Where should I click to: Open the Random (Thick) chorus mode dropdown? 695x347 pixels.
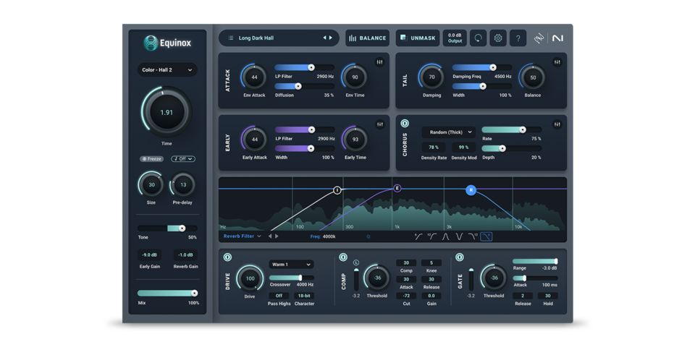click(x=448, y=132)
